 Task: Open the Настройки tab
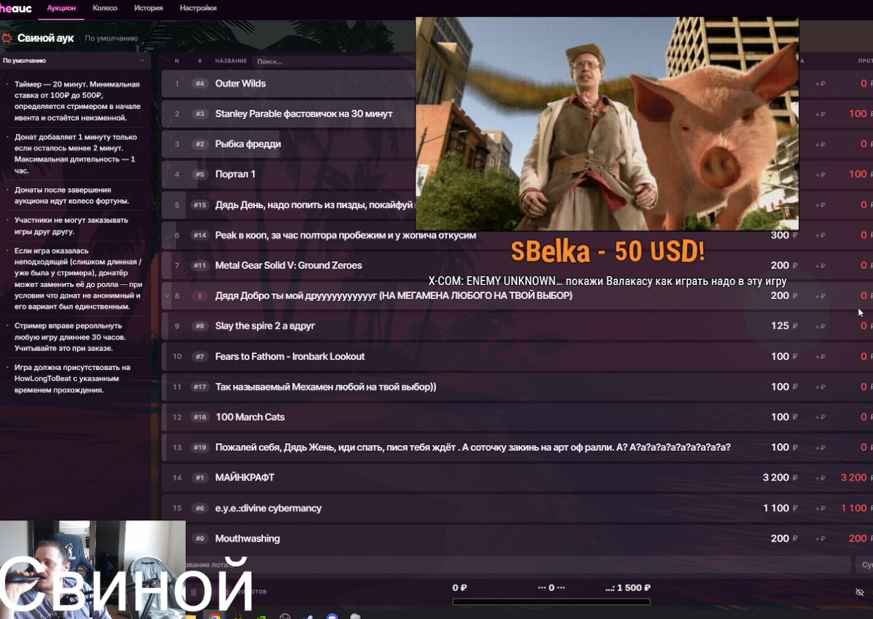(198, 8)
